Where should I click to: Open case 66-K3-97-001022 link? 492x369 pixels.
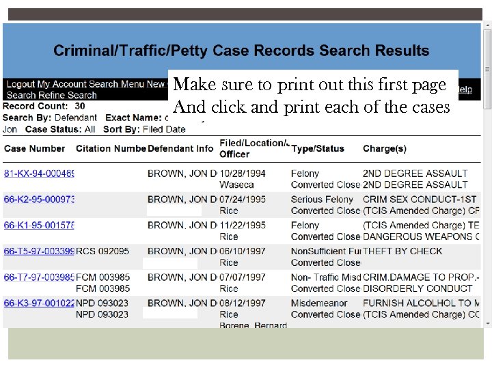[39, 303]
